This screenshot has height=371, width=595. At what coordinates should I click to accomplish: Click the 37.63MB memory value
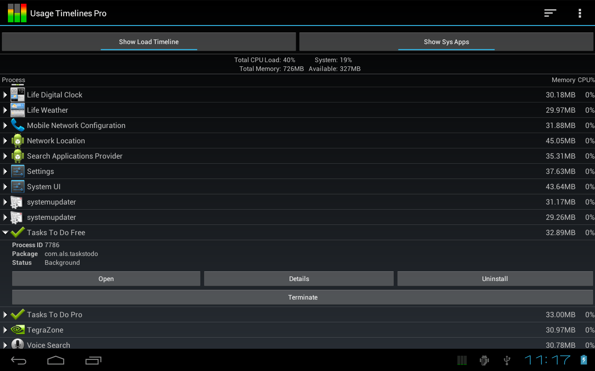click(x=561, y=171)
